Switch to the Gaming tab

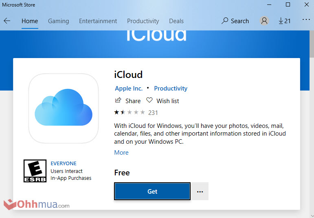pyautogui.click(x=59, y=21)
